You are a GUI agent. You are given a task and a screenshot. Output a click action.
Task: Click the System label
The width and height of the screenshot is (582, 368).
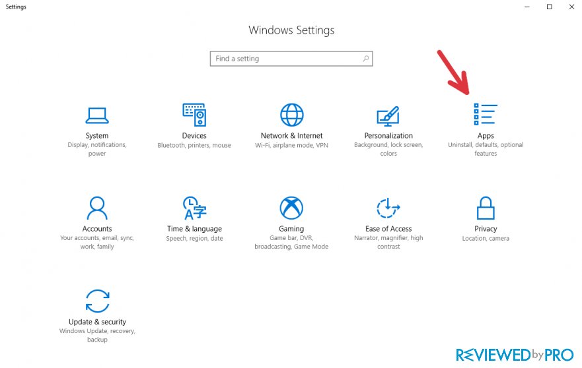point(97,136)
